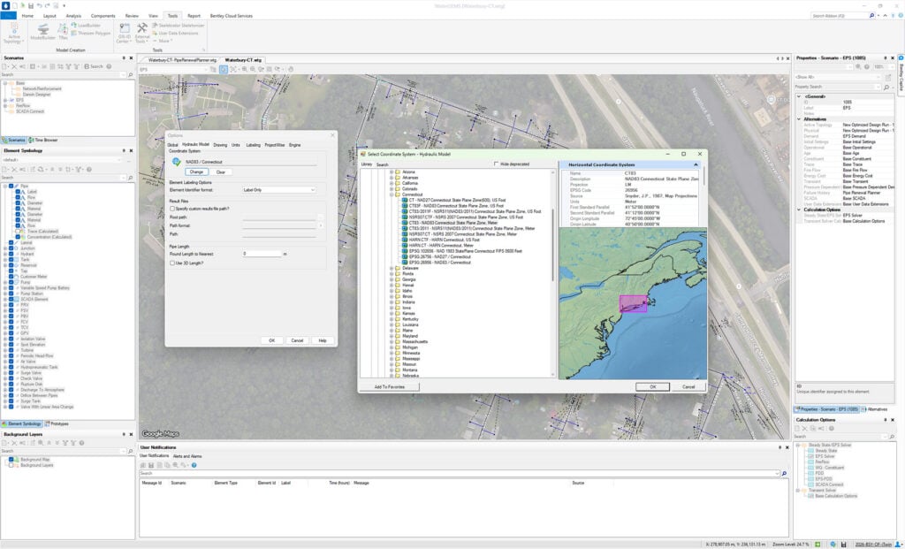
Task: Click the Round Length to Nearest field
Action: [262, 254]
